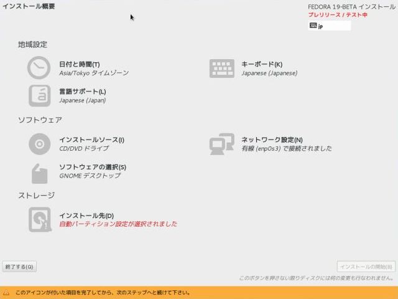The width and height of the screenshot is (398, 299).
Task: Click the keyboard layout icon next to jp
Action: [x=313, y=26]
